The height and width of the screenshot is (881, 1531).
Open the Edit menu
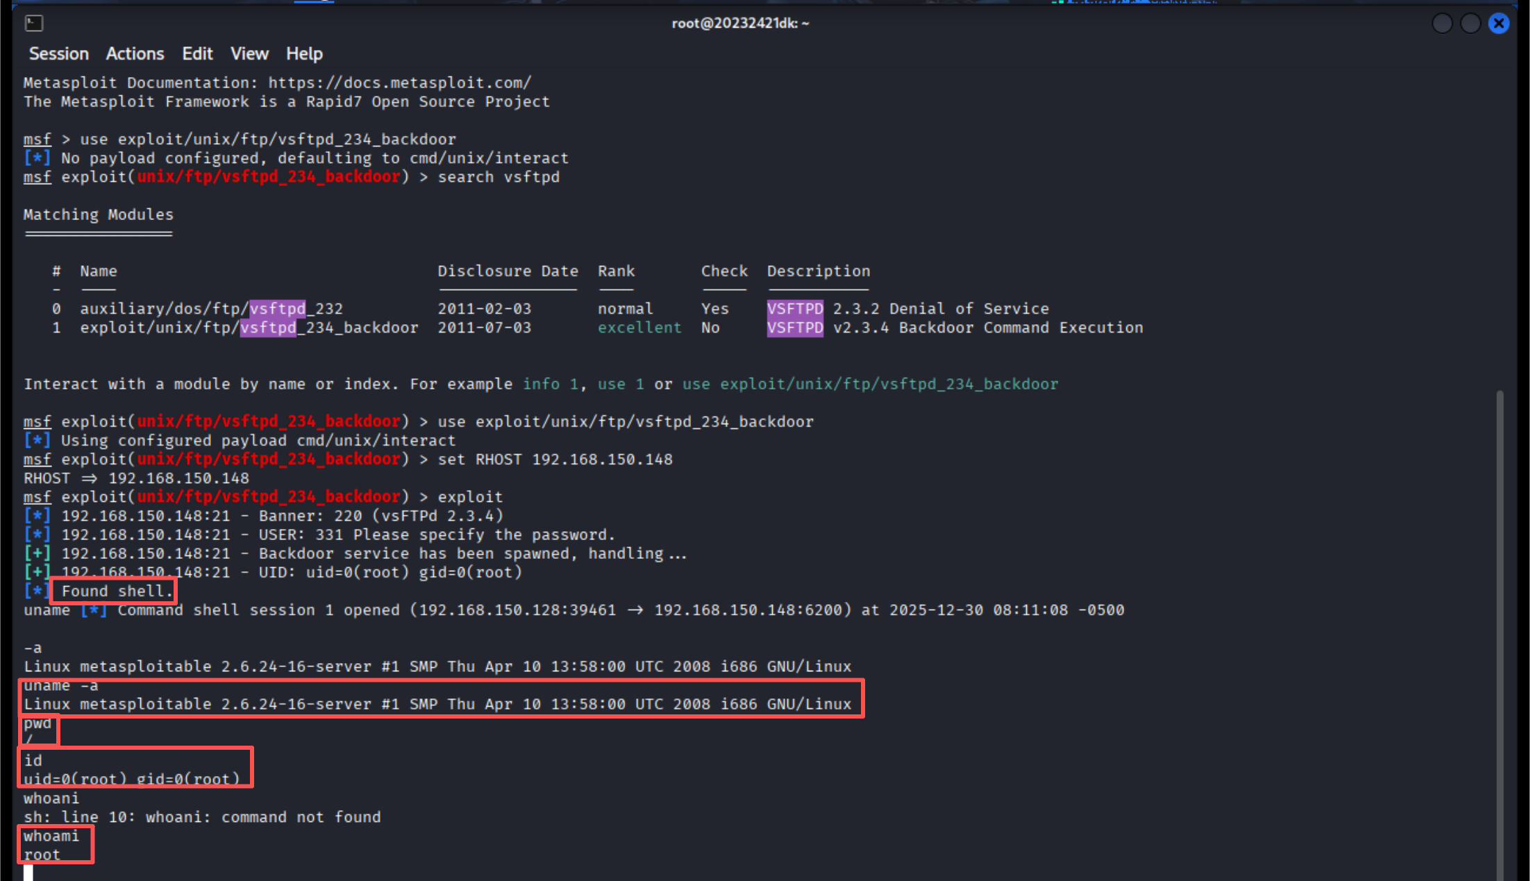click(x=197, y=54)
